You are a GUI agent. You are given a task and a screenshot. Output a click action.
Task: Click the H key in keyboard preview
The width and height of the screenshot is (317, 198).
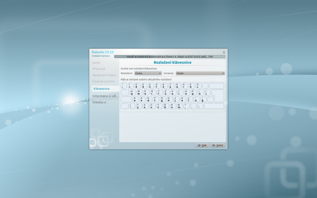pyautogui.click(x=170, y=99)
